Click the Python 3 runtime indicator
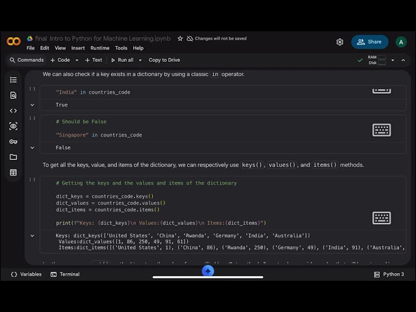Viewport: 416px width, 312px height. [389, 274]
